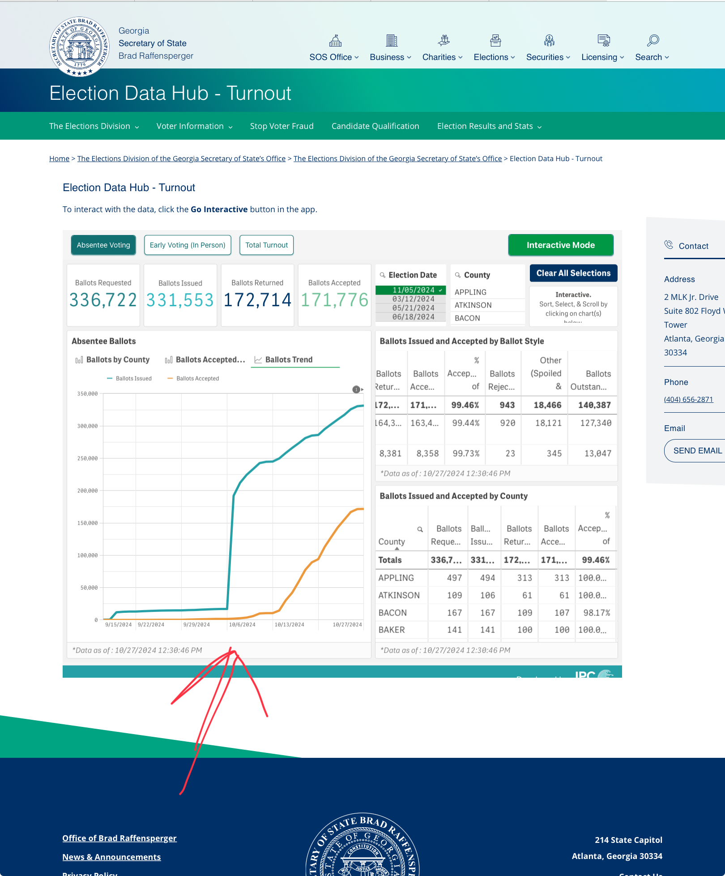This screenshot has width=725, height=876.
Task: Select the 05/21/2024 election date
Action: pyautogui.click(x=411, y=308)
